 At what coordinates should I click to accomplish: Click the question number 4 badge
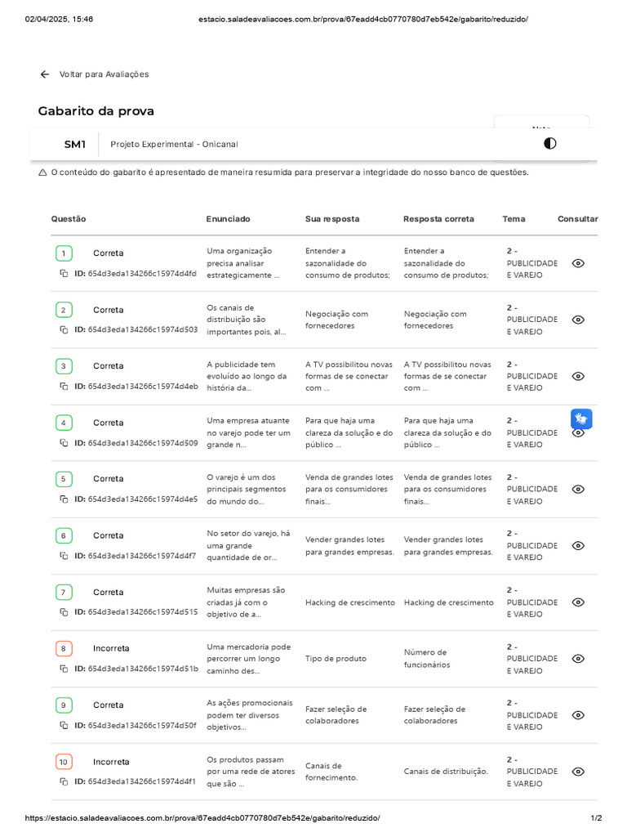(64, 423)
